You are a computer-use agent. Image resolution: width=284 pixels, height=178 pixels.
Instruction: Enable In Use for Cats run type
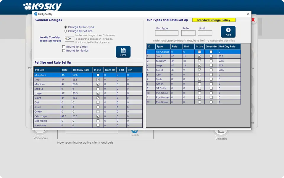point(199,75)
